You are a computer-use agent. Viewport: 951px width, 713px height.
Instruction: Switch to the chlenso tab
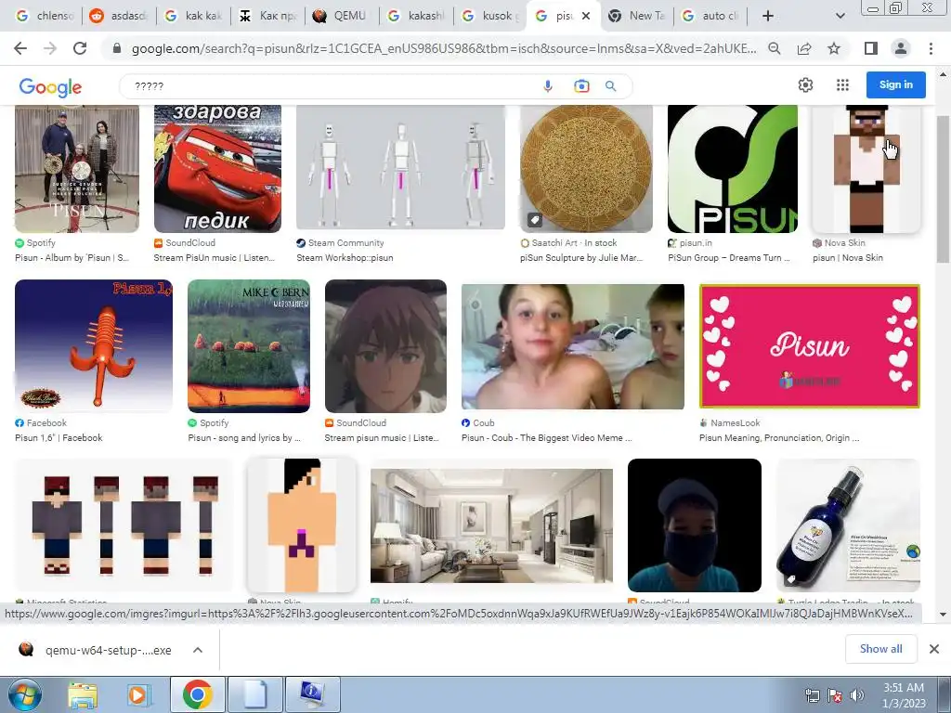click(x=45, y=16)
